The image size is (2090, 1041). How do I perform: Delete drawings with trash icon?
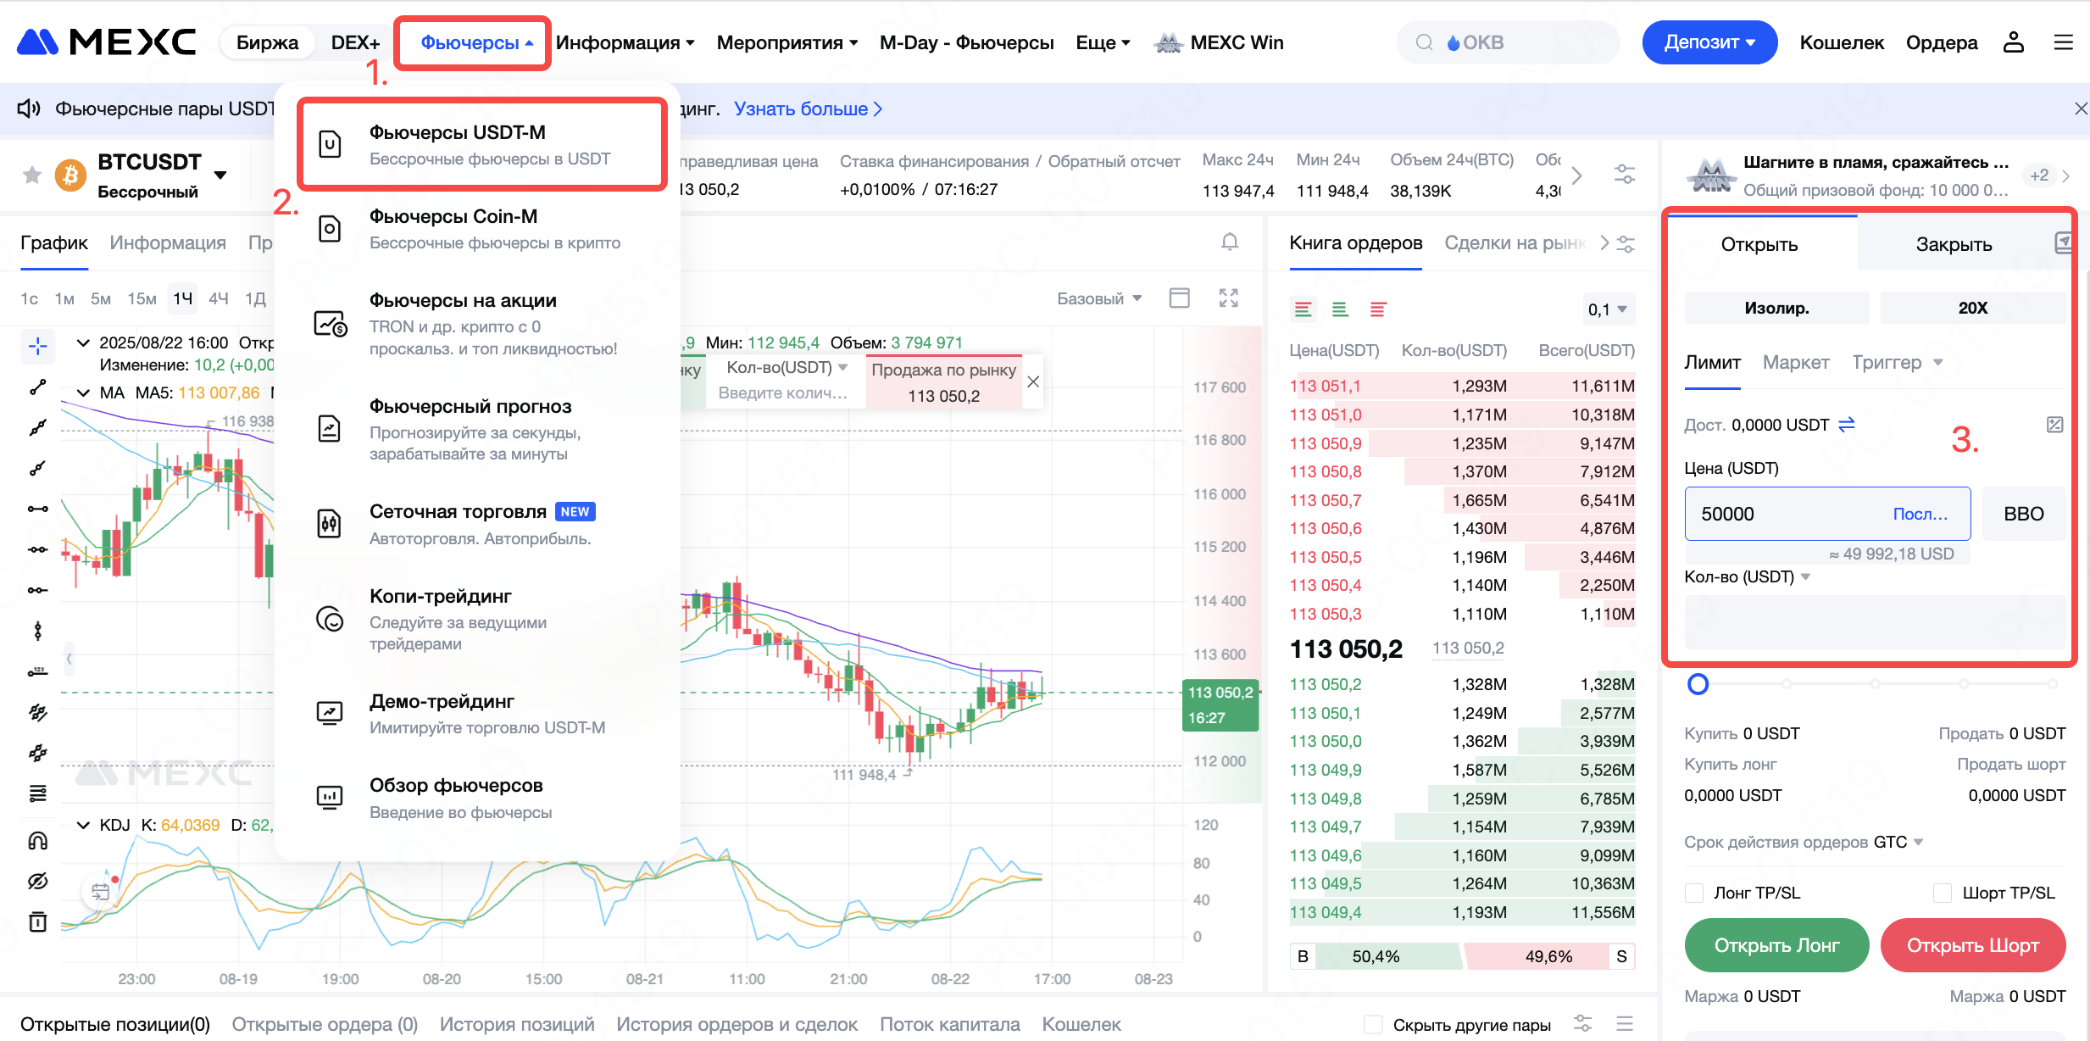[x=37, y=921]
